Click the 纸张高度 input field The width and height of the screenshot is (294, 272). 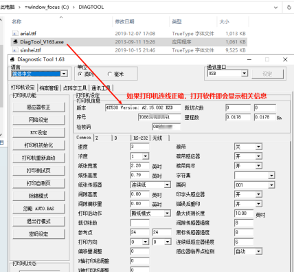tap(139, 175)
